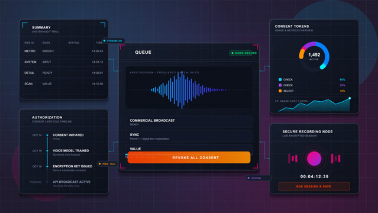
Task: Select the orange SELECT legend swatch
Action: pyautogui.click(x=280, y=91)
